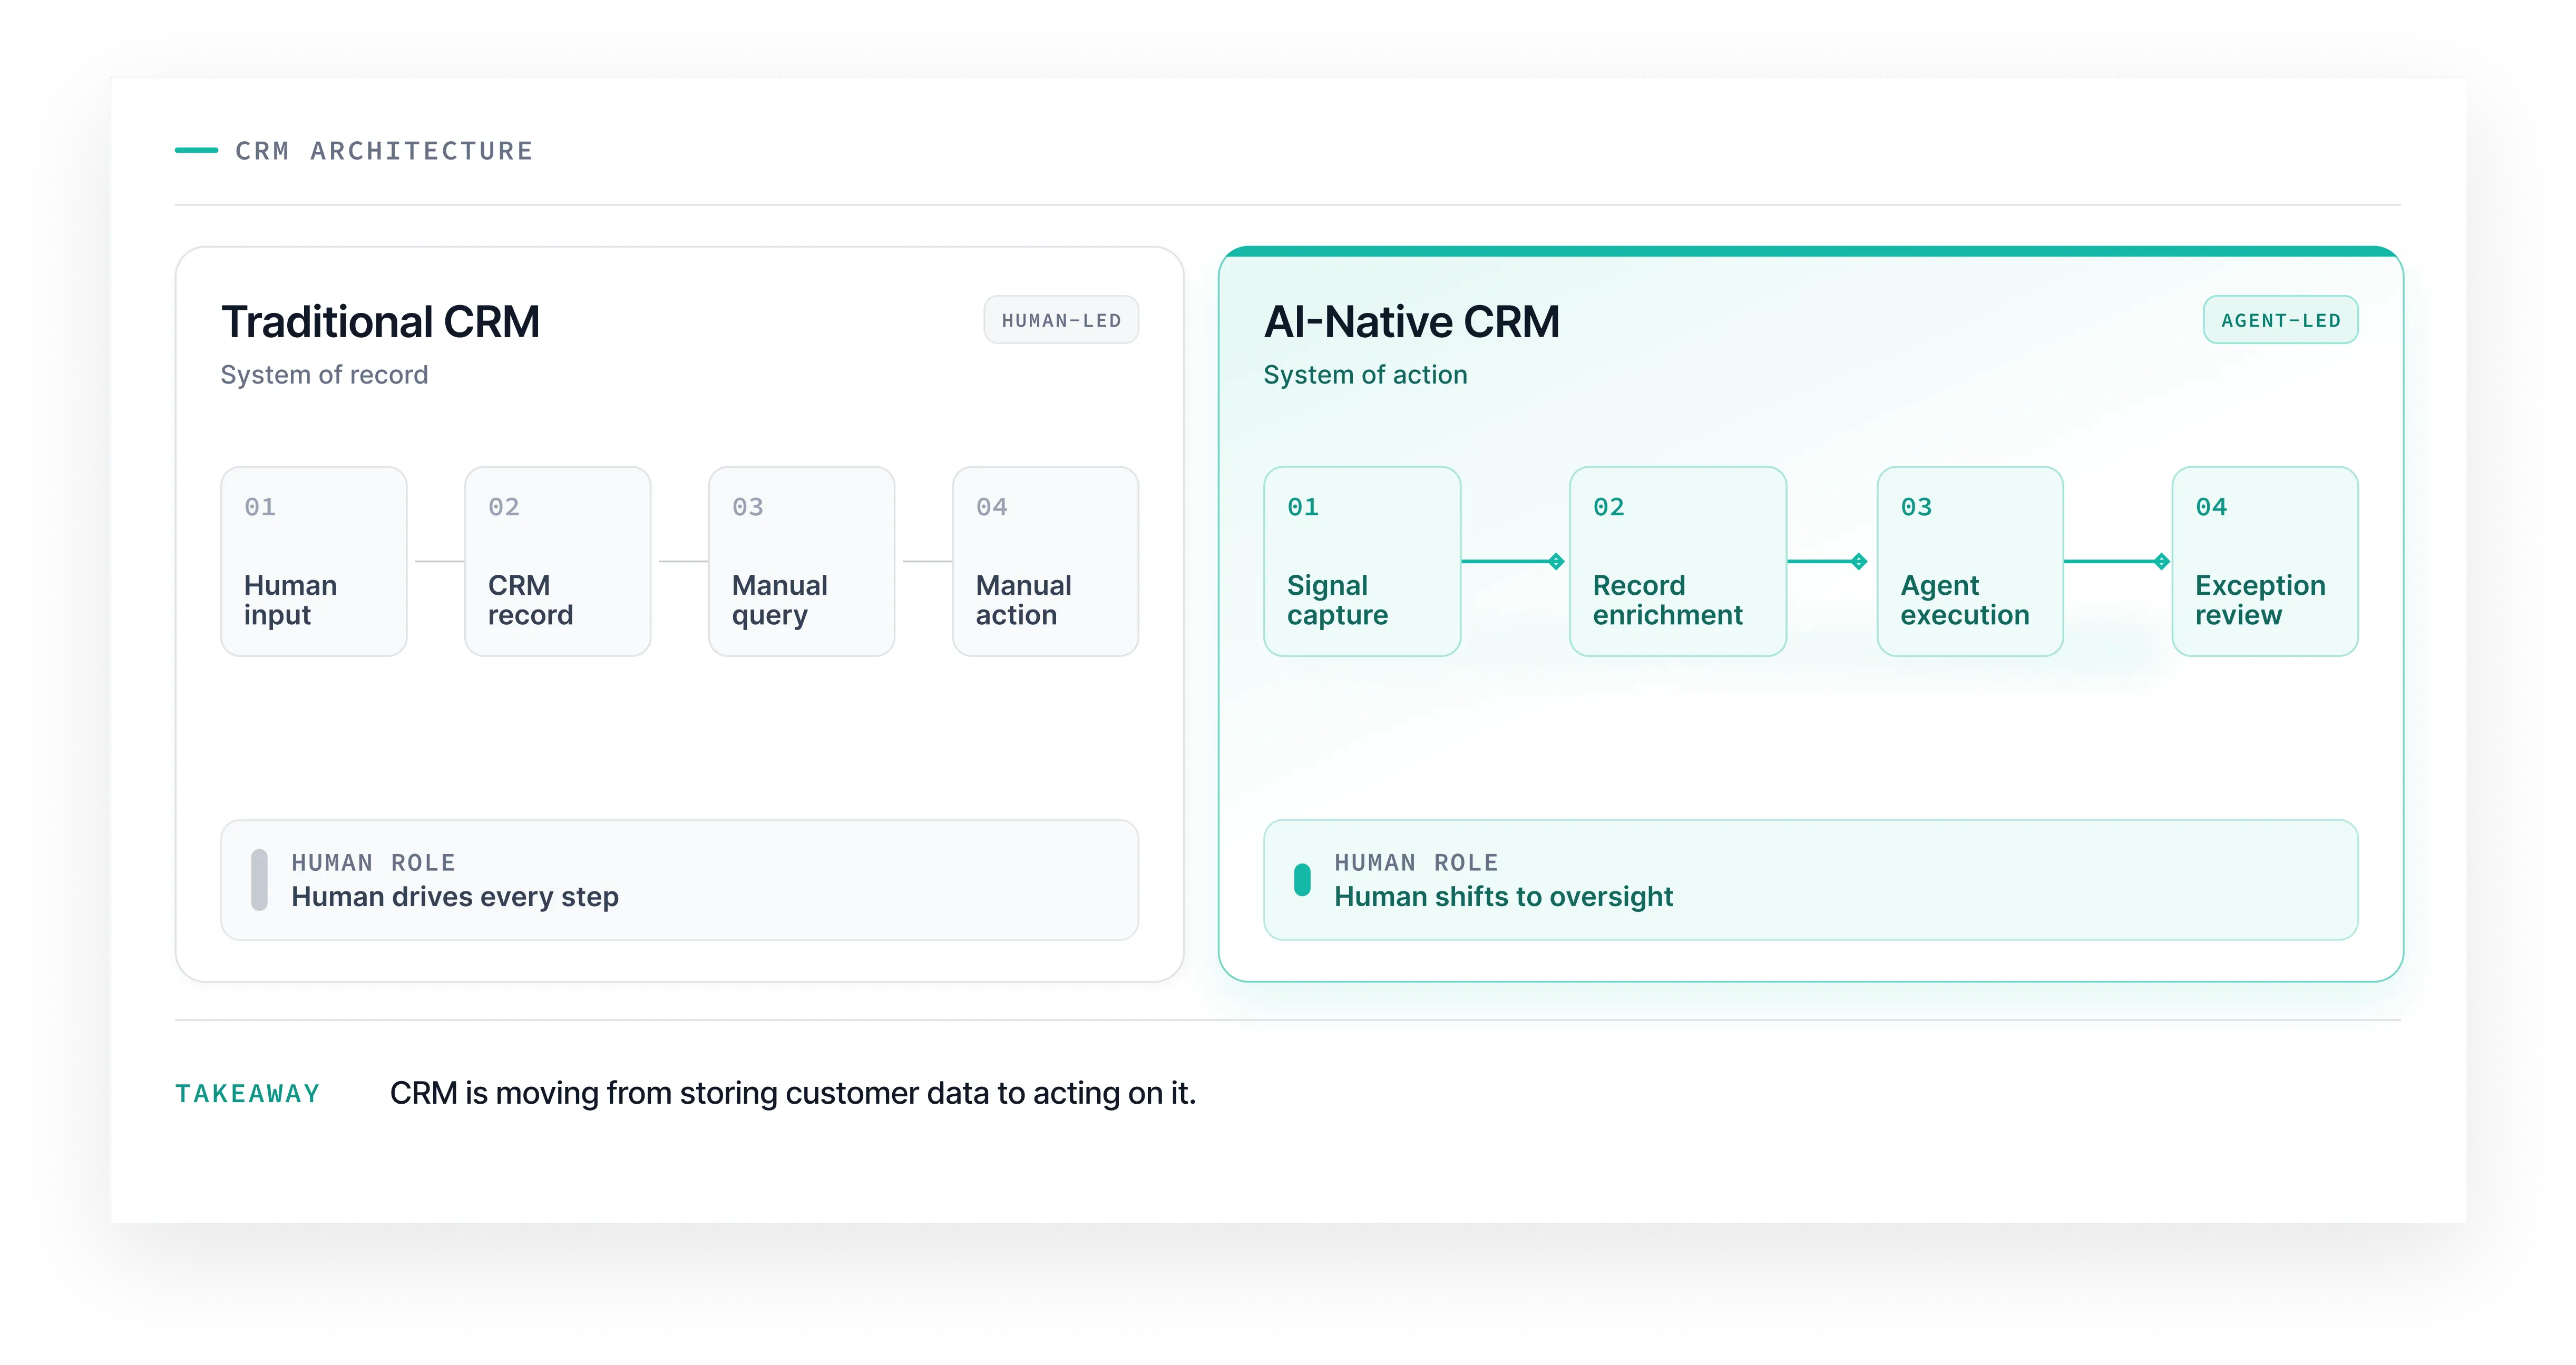Click the teal pill marker beside Human shifts to oversight
Screen dimensions: 2576x1365
tap(1302, 880)
